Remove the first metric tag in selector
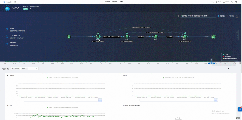The width and height of the screenshot is (242, 120). coord(18,68)
